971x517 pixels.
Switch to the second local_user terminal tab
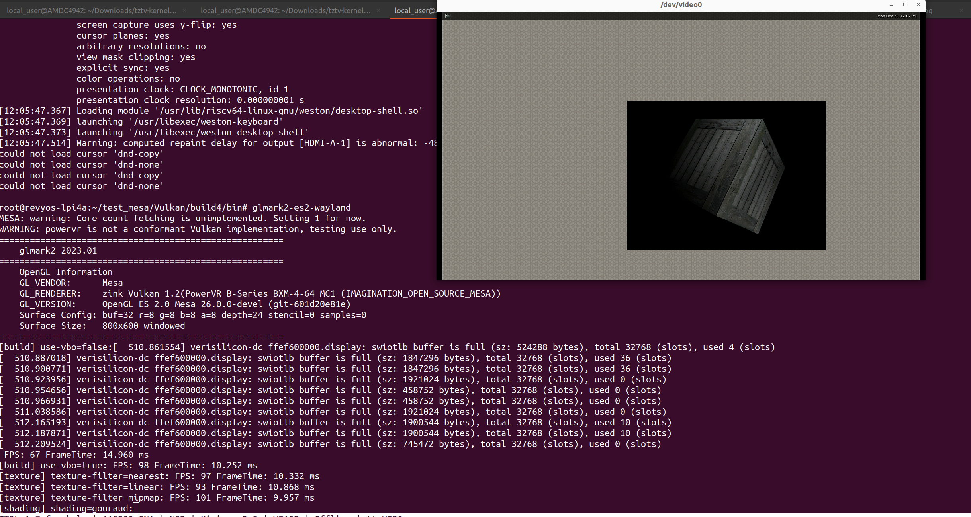[285, 11]
